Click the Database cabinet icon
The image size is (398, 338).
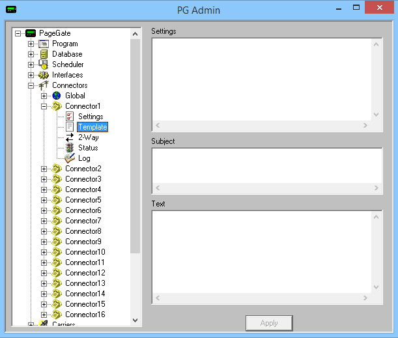tap(44, 54)
